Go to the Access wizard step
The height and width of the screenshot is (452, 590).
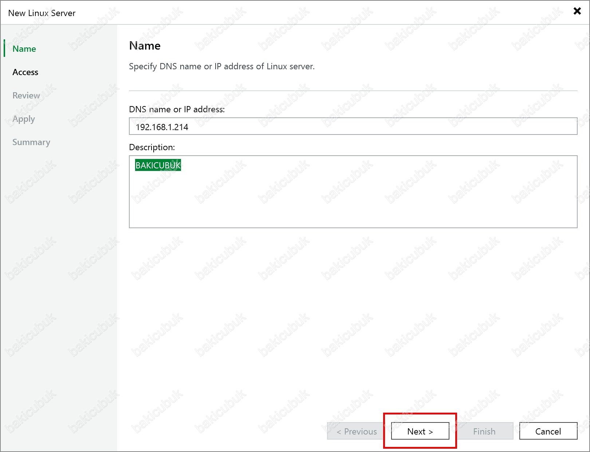[25, 72]
